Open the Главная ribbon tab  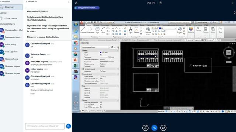pyautogui.click(x=88, y=25)
